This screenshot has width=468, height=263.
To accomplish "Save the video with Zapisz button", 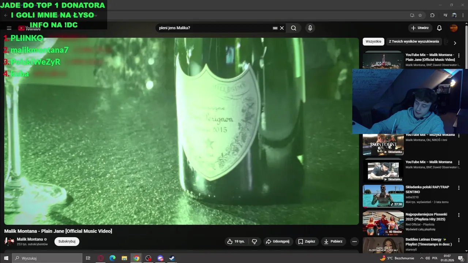I will pyautogui.click(x=306, y=241).
